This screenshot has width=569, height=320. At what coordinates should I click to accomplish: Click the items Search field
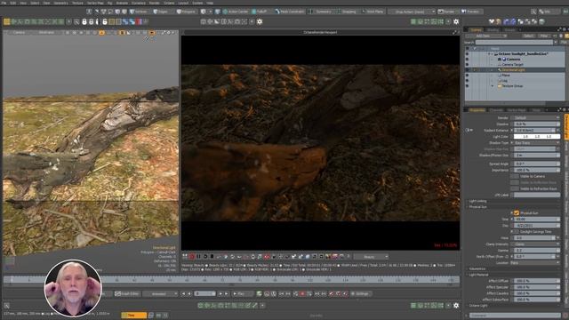pyautogui.click(x=514, y=42)
